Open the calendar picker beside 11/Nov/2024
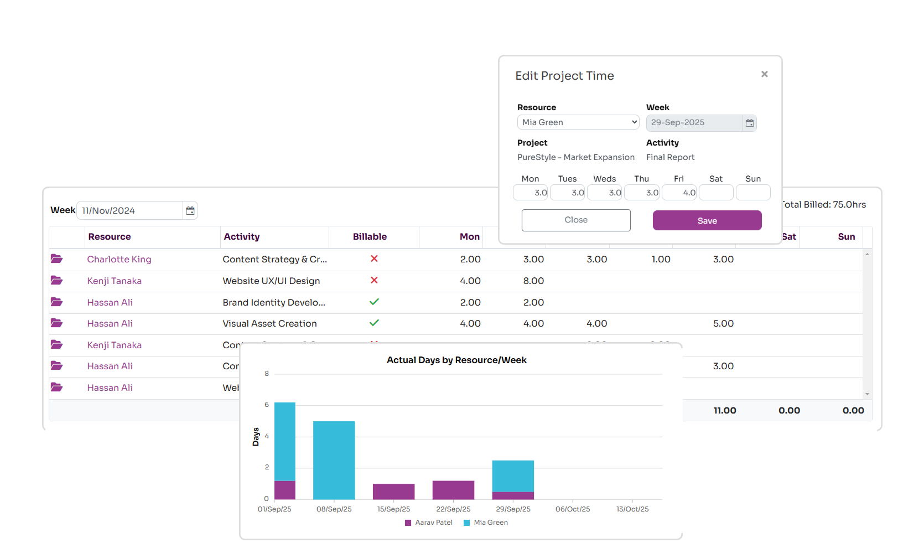This screenshot has width=924, height=558. coord(190,210)
